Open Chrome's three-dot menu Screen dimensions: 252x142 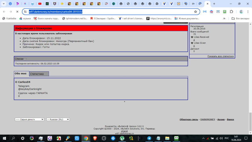click(x=248, y=12)
